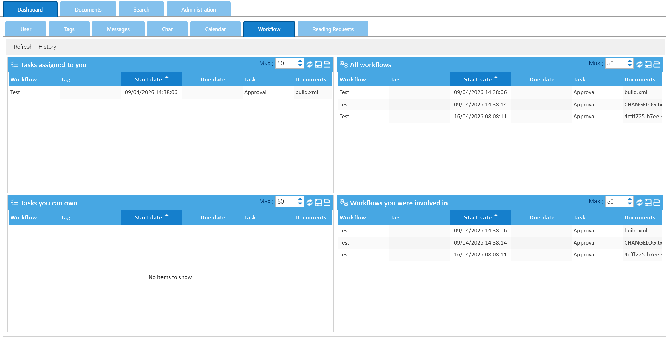Click the save icon in 'Tasks you can own'

[318, 203]
